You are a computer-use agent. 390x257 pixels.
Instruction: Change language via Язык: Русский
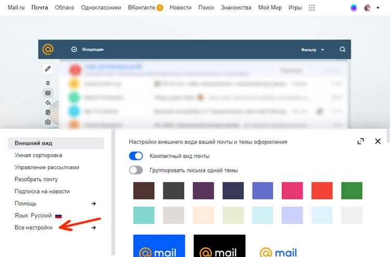pos(33,215)
